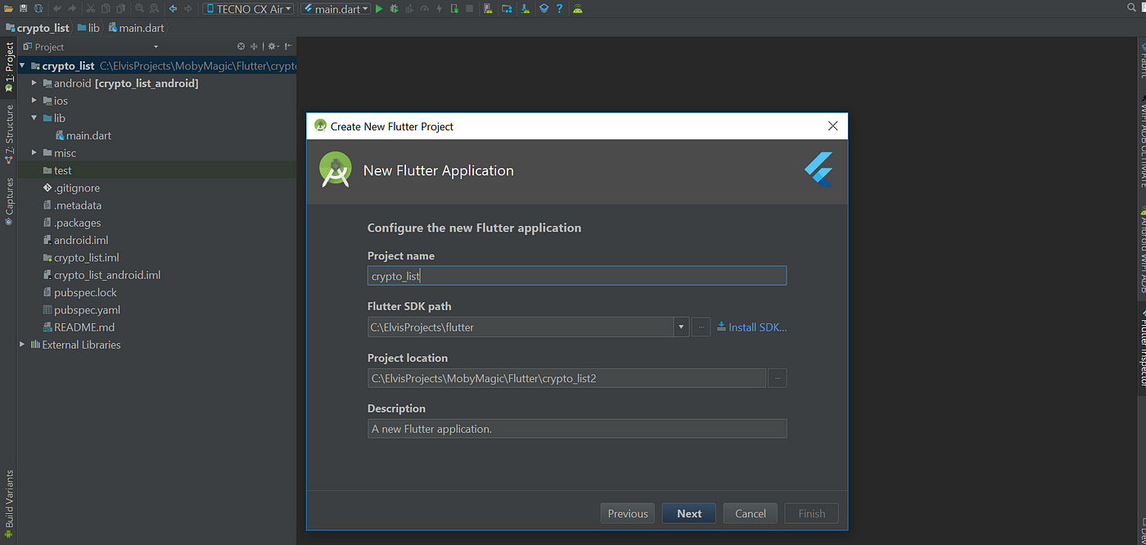Open the AVD Manager icon

[x=488, y=8]
